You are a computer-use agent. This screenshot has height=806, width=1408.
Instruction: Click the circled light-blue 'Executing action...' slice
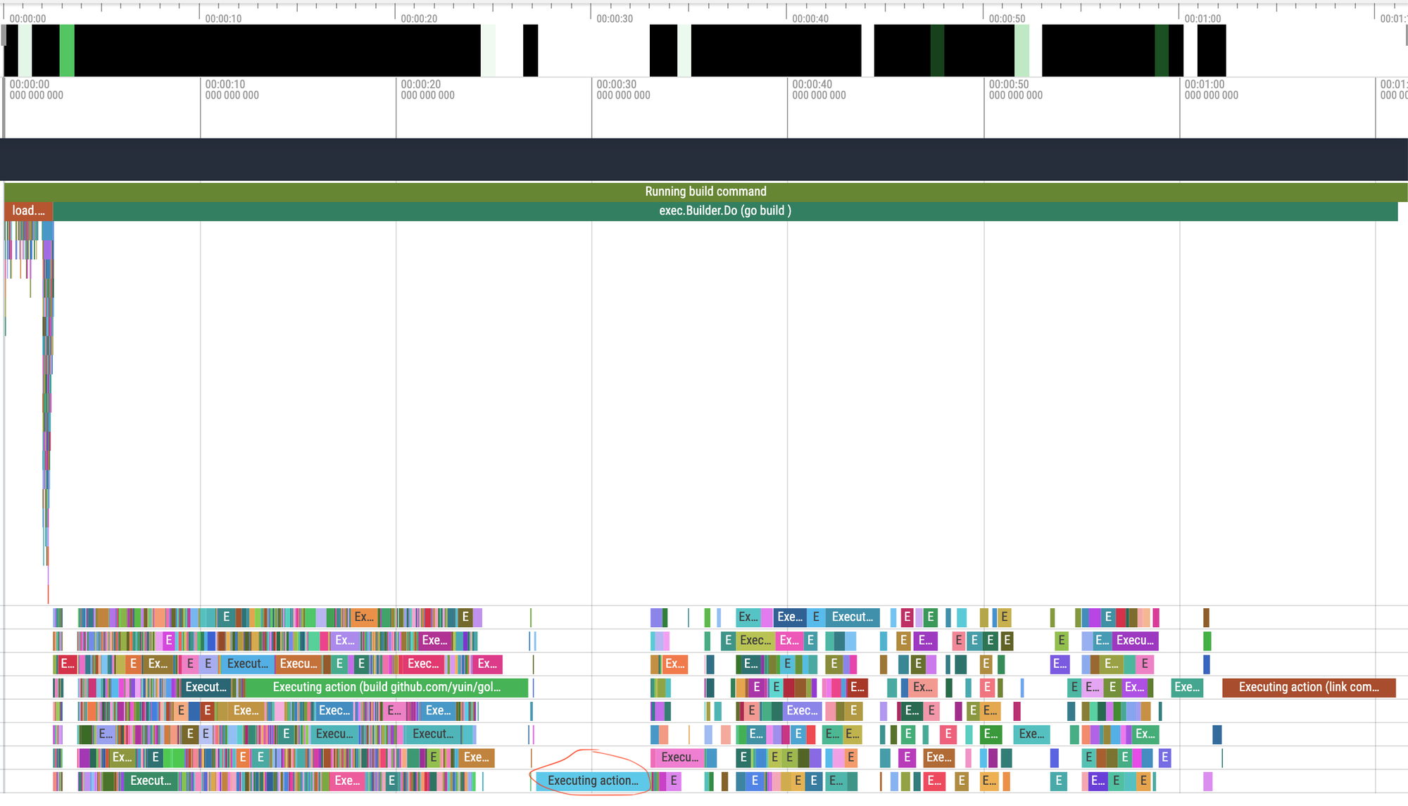point(592,781)
